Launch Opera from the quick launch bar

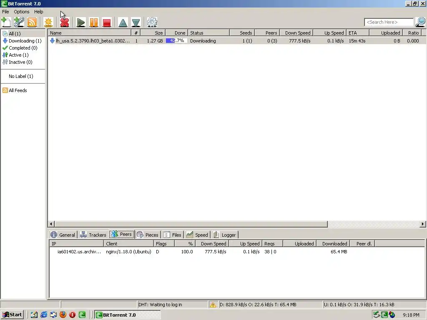point(73,315)
